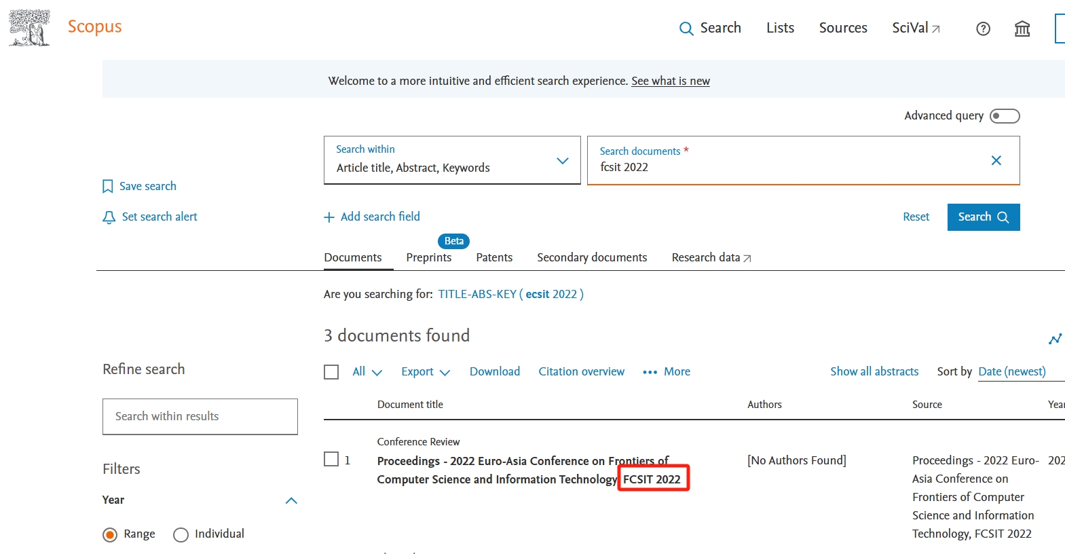The height and width of the screenshot is (554, 1065).
Task: Select the Range year radio button
Action: [110, 535]
